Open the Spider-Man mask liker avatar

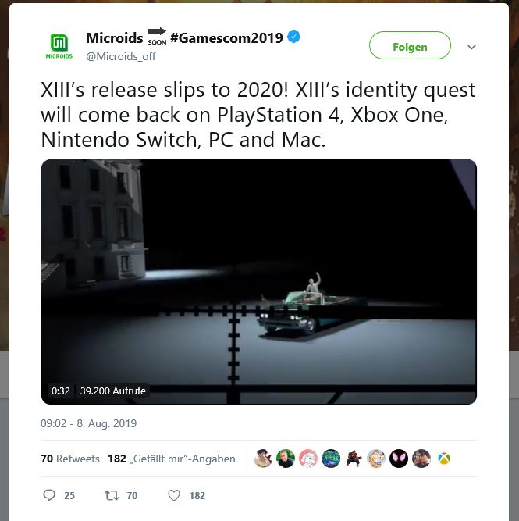pyautogui.click(x=399, y=459)
